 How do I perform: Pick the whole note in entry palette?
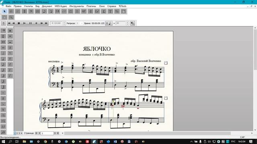coord(3,48)
